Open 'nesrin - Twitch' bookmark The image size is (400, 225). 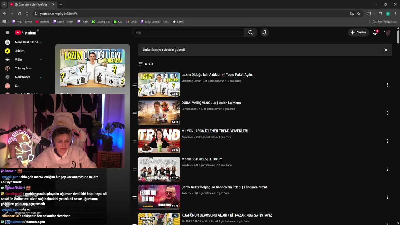click(63, 22)
